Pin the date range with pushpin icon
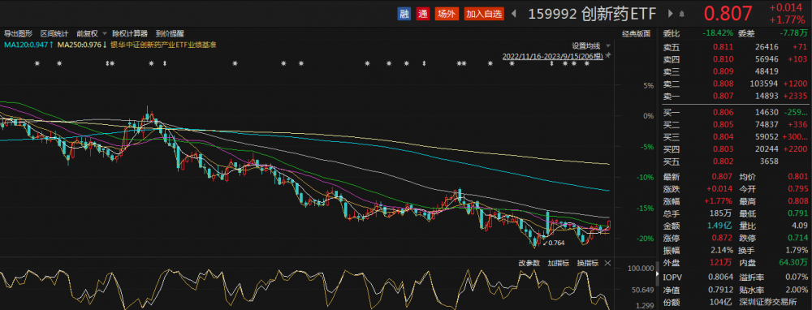Screen dimensions: 812x310 pyautogui.click(x=608, y=55)
